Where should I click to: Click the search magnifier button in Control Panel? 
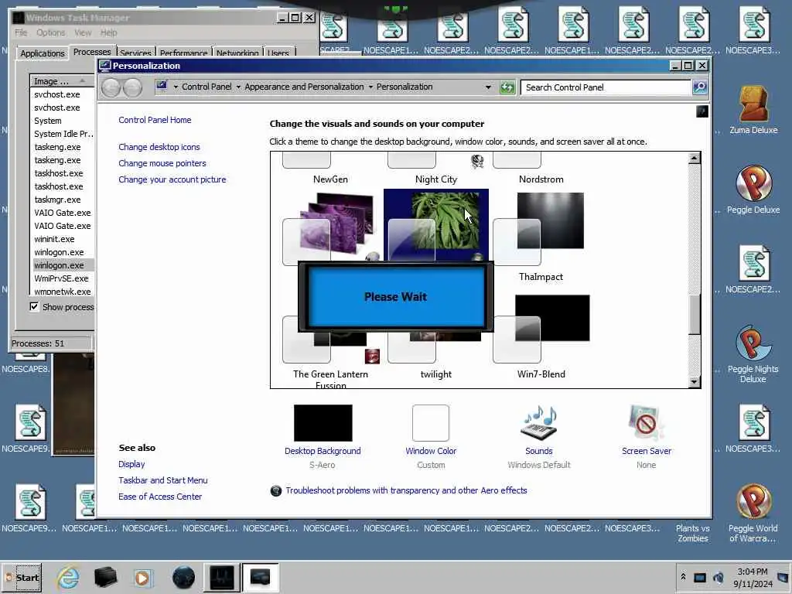[700, 87]
